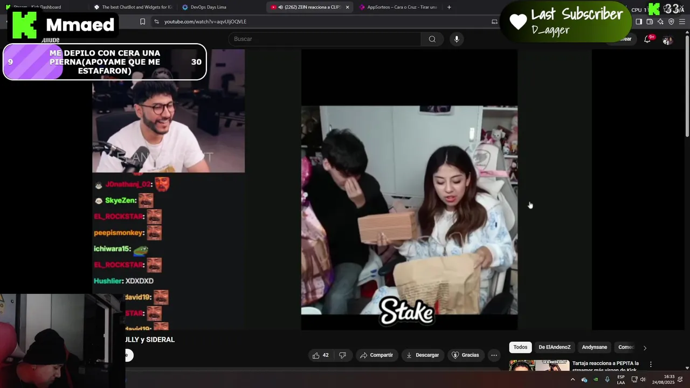Open the NVIDIA tray icon
The height and width of the screenshot is (388, 690).
tap(596, 379)
